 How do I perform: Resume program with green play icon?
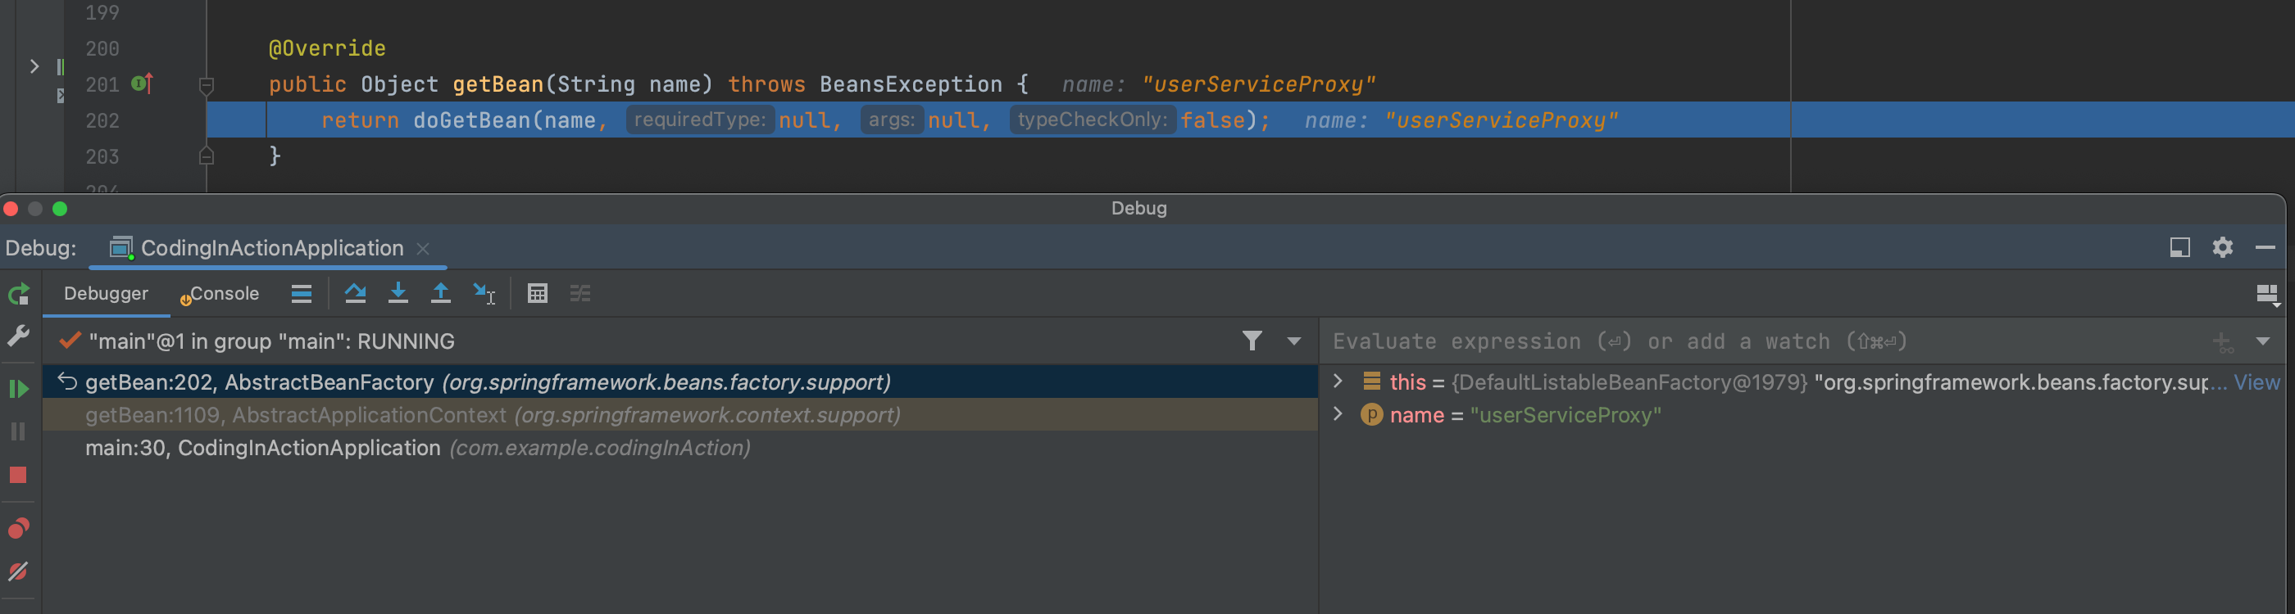tap(19, 389)
